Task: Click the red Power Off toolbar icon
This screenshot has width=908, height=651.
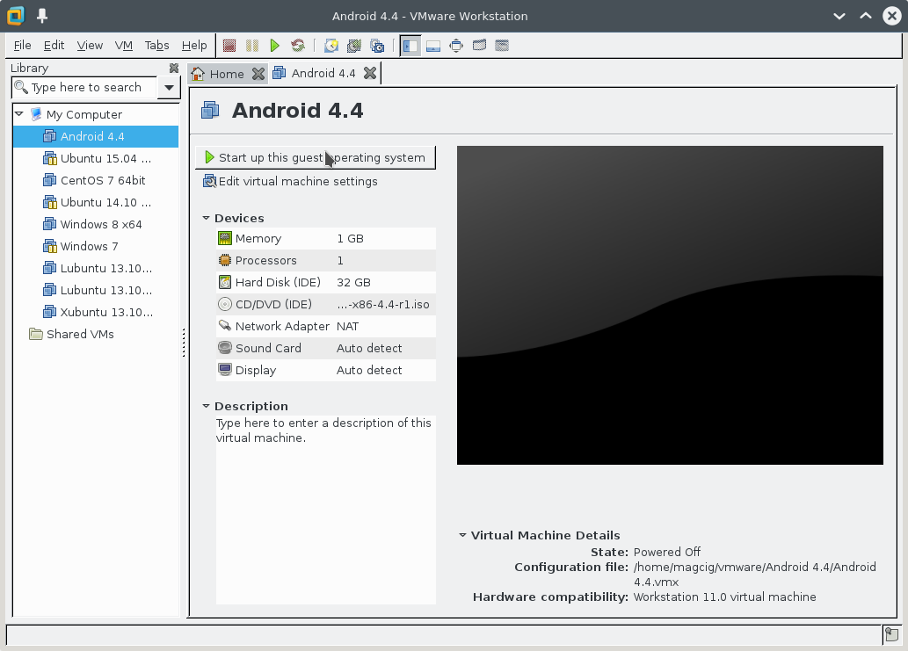Action: point(229,46)
